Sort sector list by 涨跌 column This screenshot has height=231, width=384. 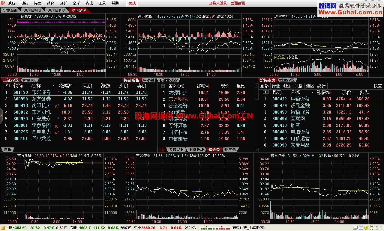point(364,92)
